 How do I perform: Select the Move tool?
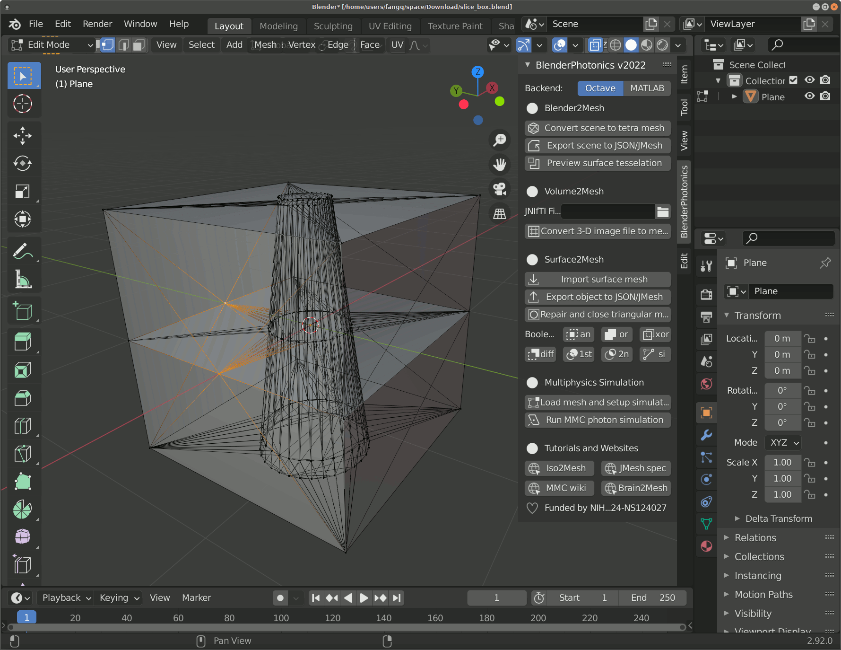pos(23,136)
